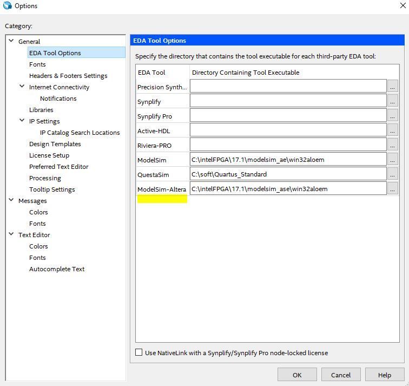409x386 pixels.
Task: Select the IP Settings item
Action: click(44, 121)
